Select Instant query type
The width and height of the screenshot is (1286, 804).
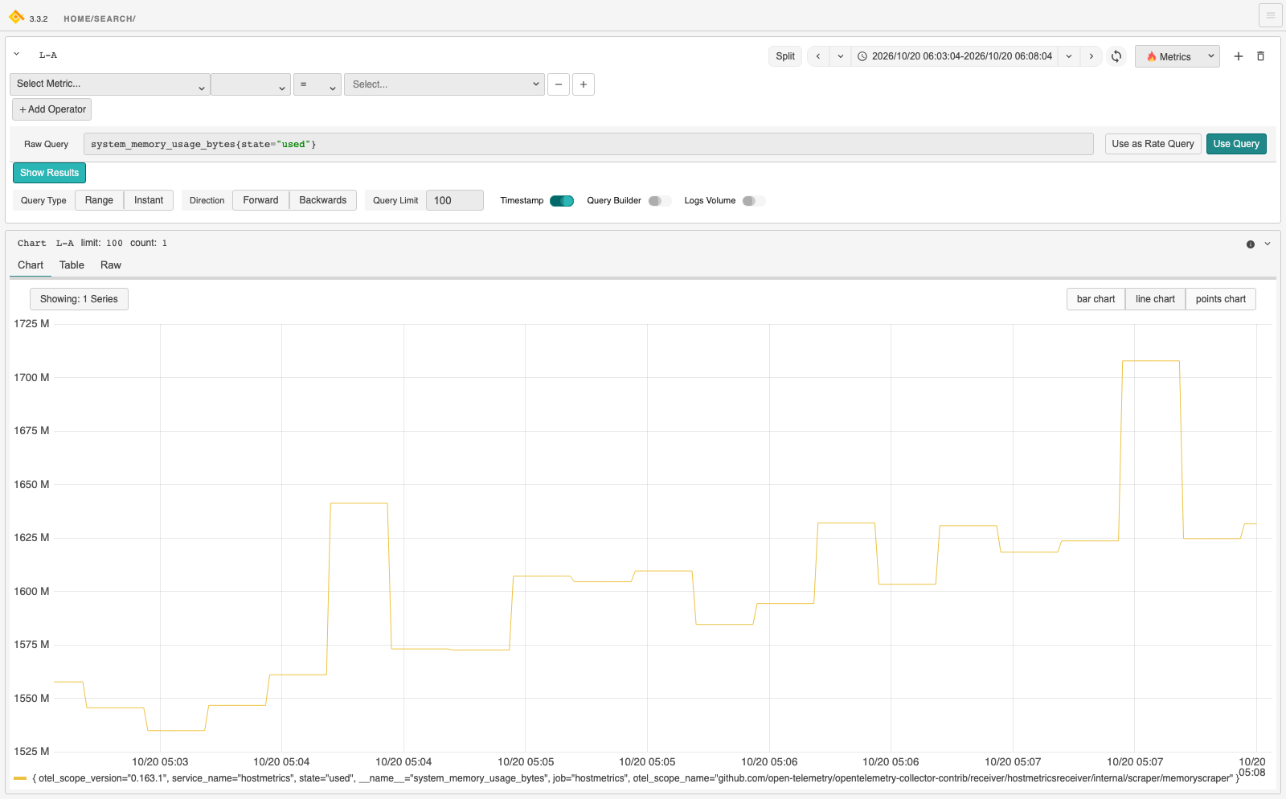[149, 200]
